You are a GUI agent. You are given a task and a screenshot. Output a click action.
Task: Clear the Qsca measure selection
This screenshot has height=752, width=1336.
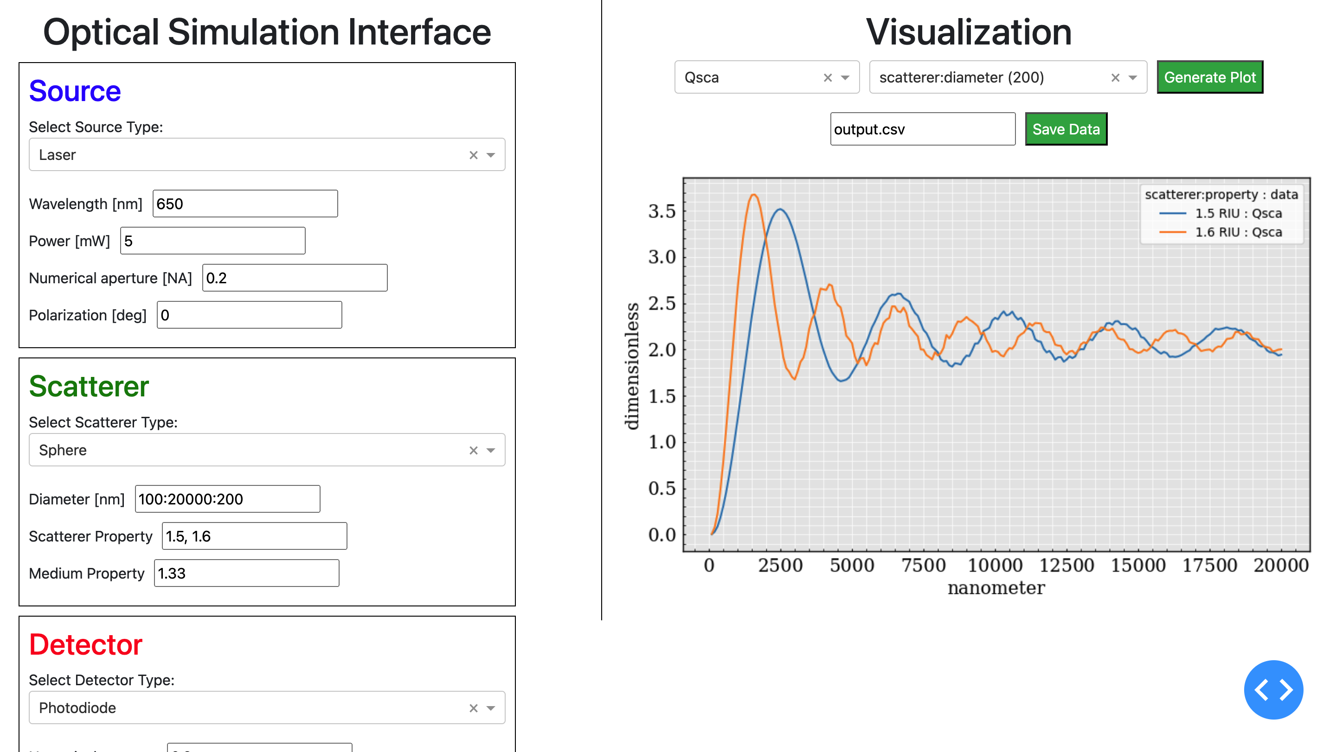point(828,78)
